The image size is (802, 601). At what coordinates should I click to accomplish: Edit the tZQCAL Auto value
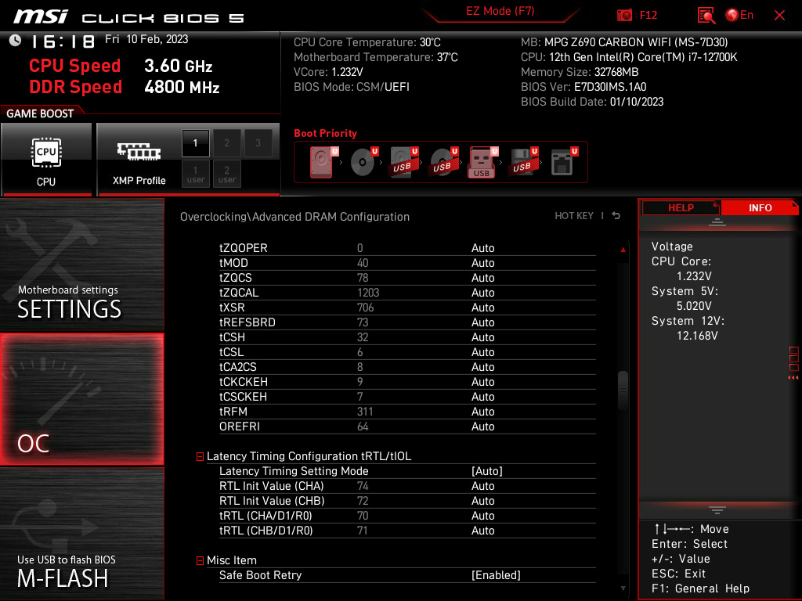(482, 293)
